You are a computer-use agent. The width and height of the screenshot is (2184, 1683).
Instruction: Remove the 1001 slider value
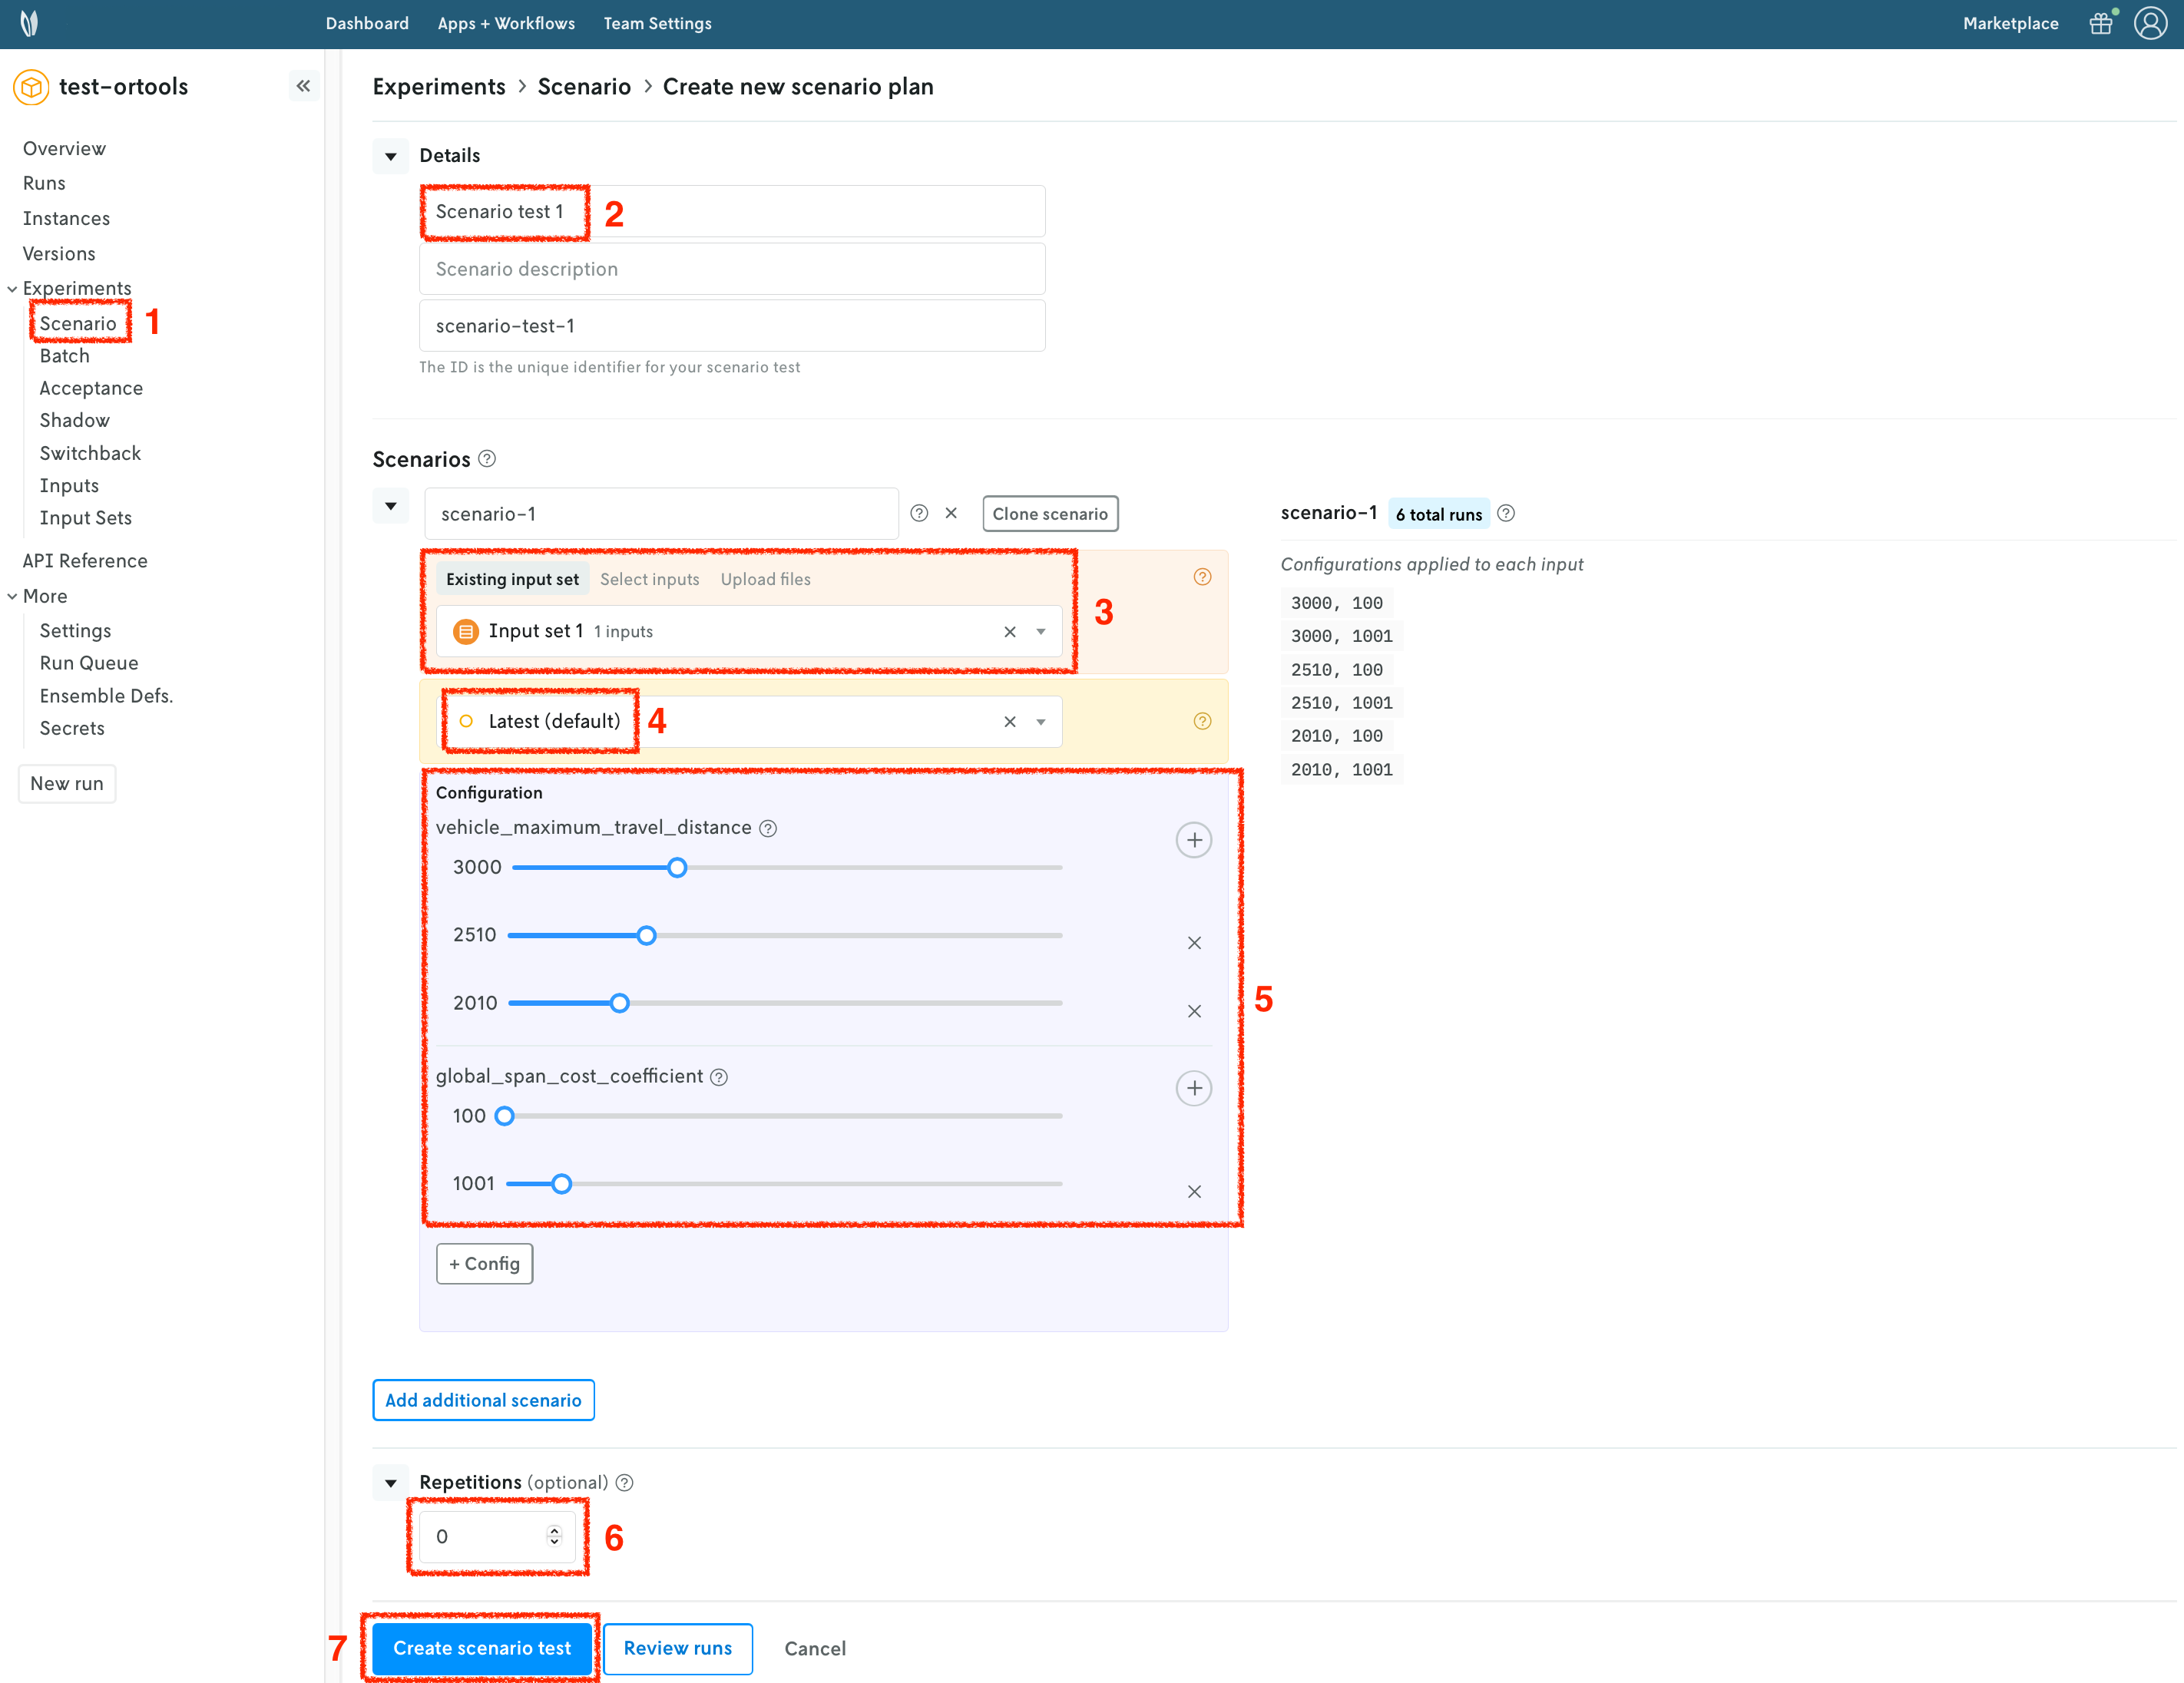click(x=1193, y=1191)
